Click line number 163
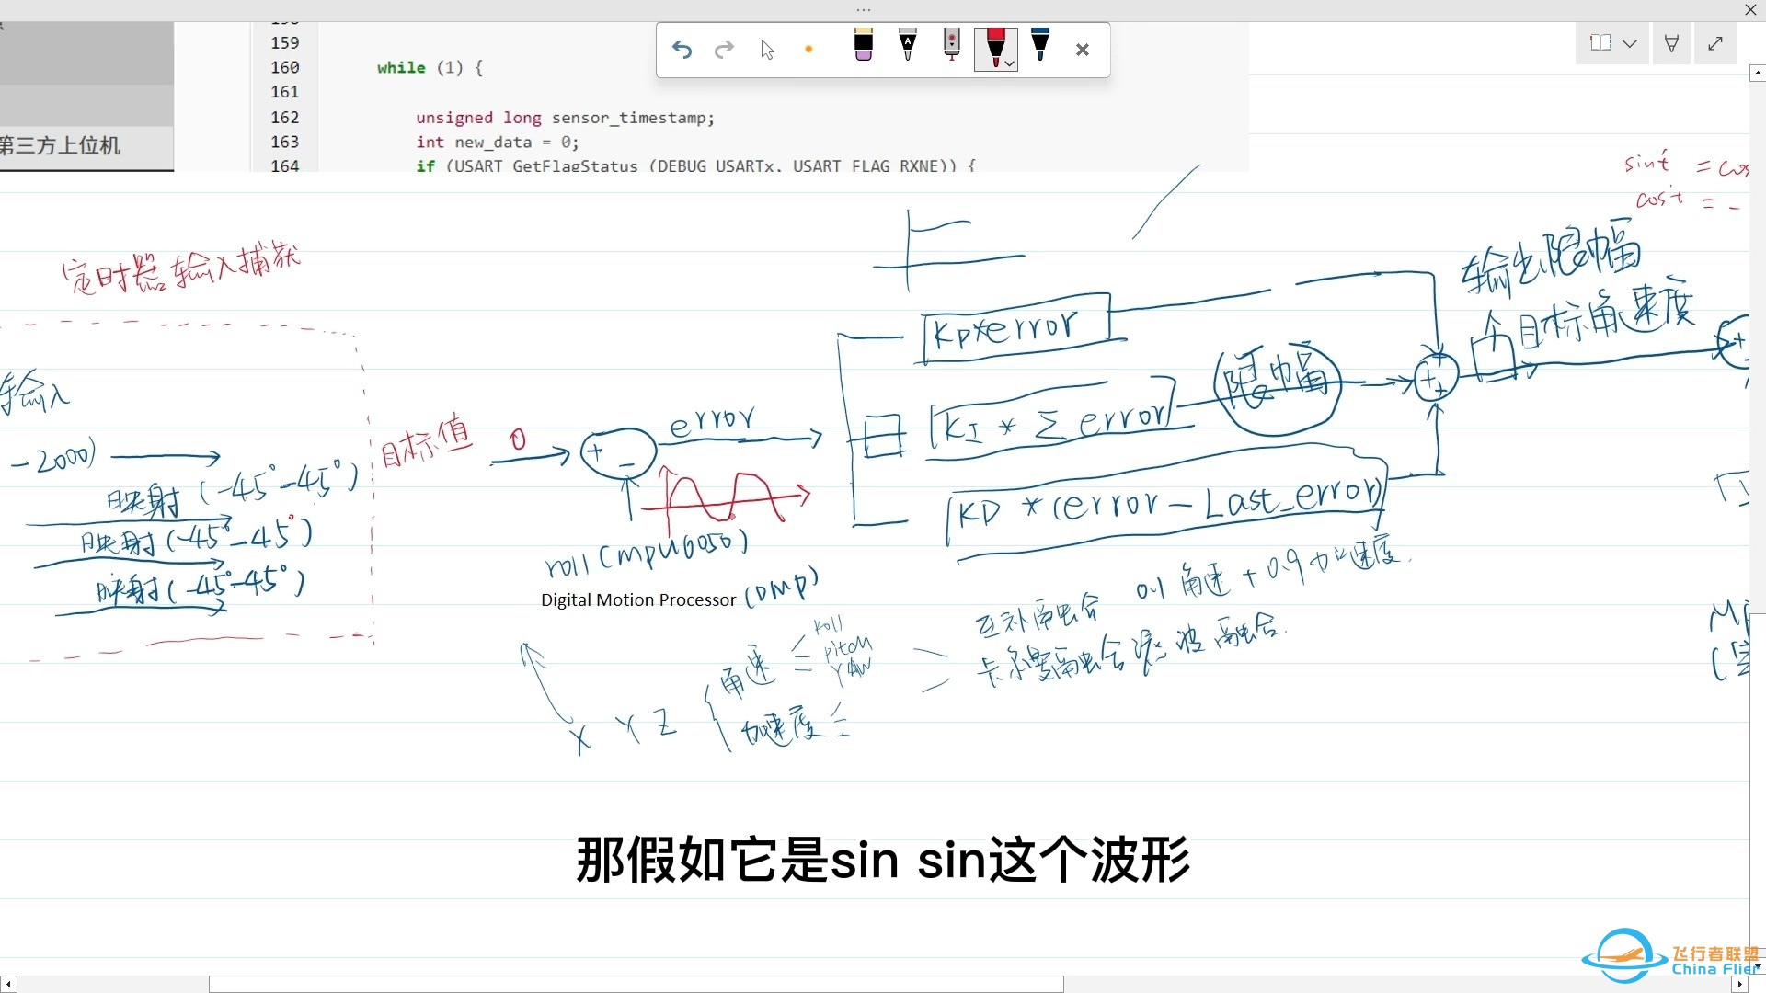The height and width of the screenshot is (993, 1766). pos(284,142)
